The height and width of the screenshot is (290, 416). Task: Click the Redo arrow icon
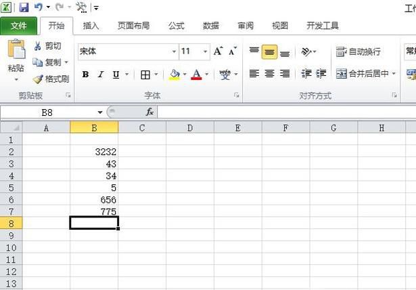60,7
